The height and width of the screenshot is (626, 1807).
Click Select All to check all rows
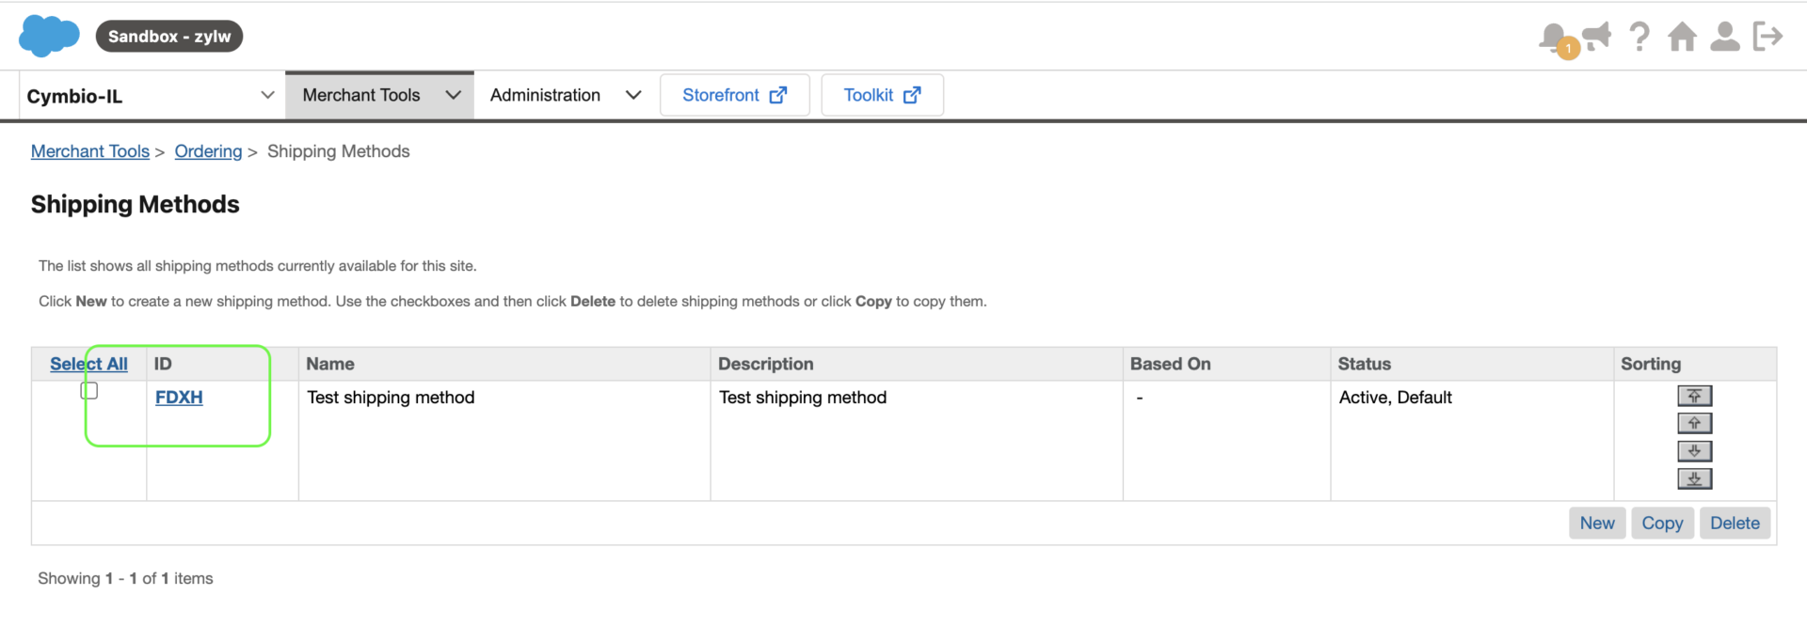pos(88,364)
